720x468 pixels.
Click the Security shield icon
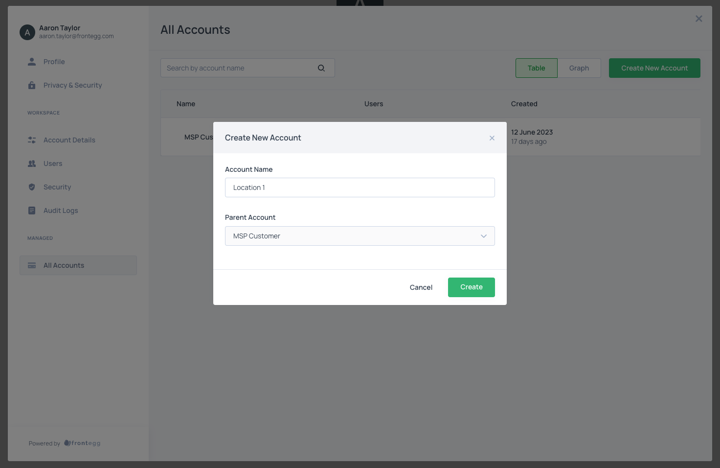[32, 187]
